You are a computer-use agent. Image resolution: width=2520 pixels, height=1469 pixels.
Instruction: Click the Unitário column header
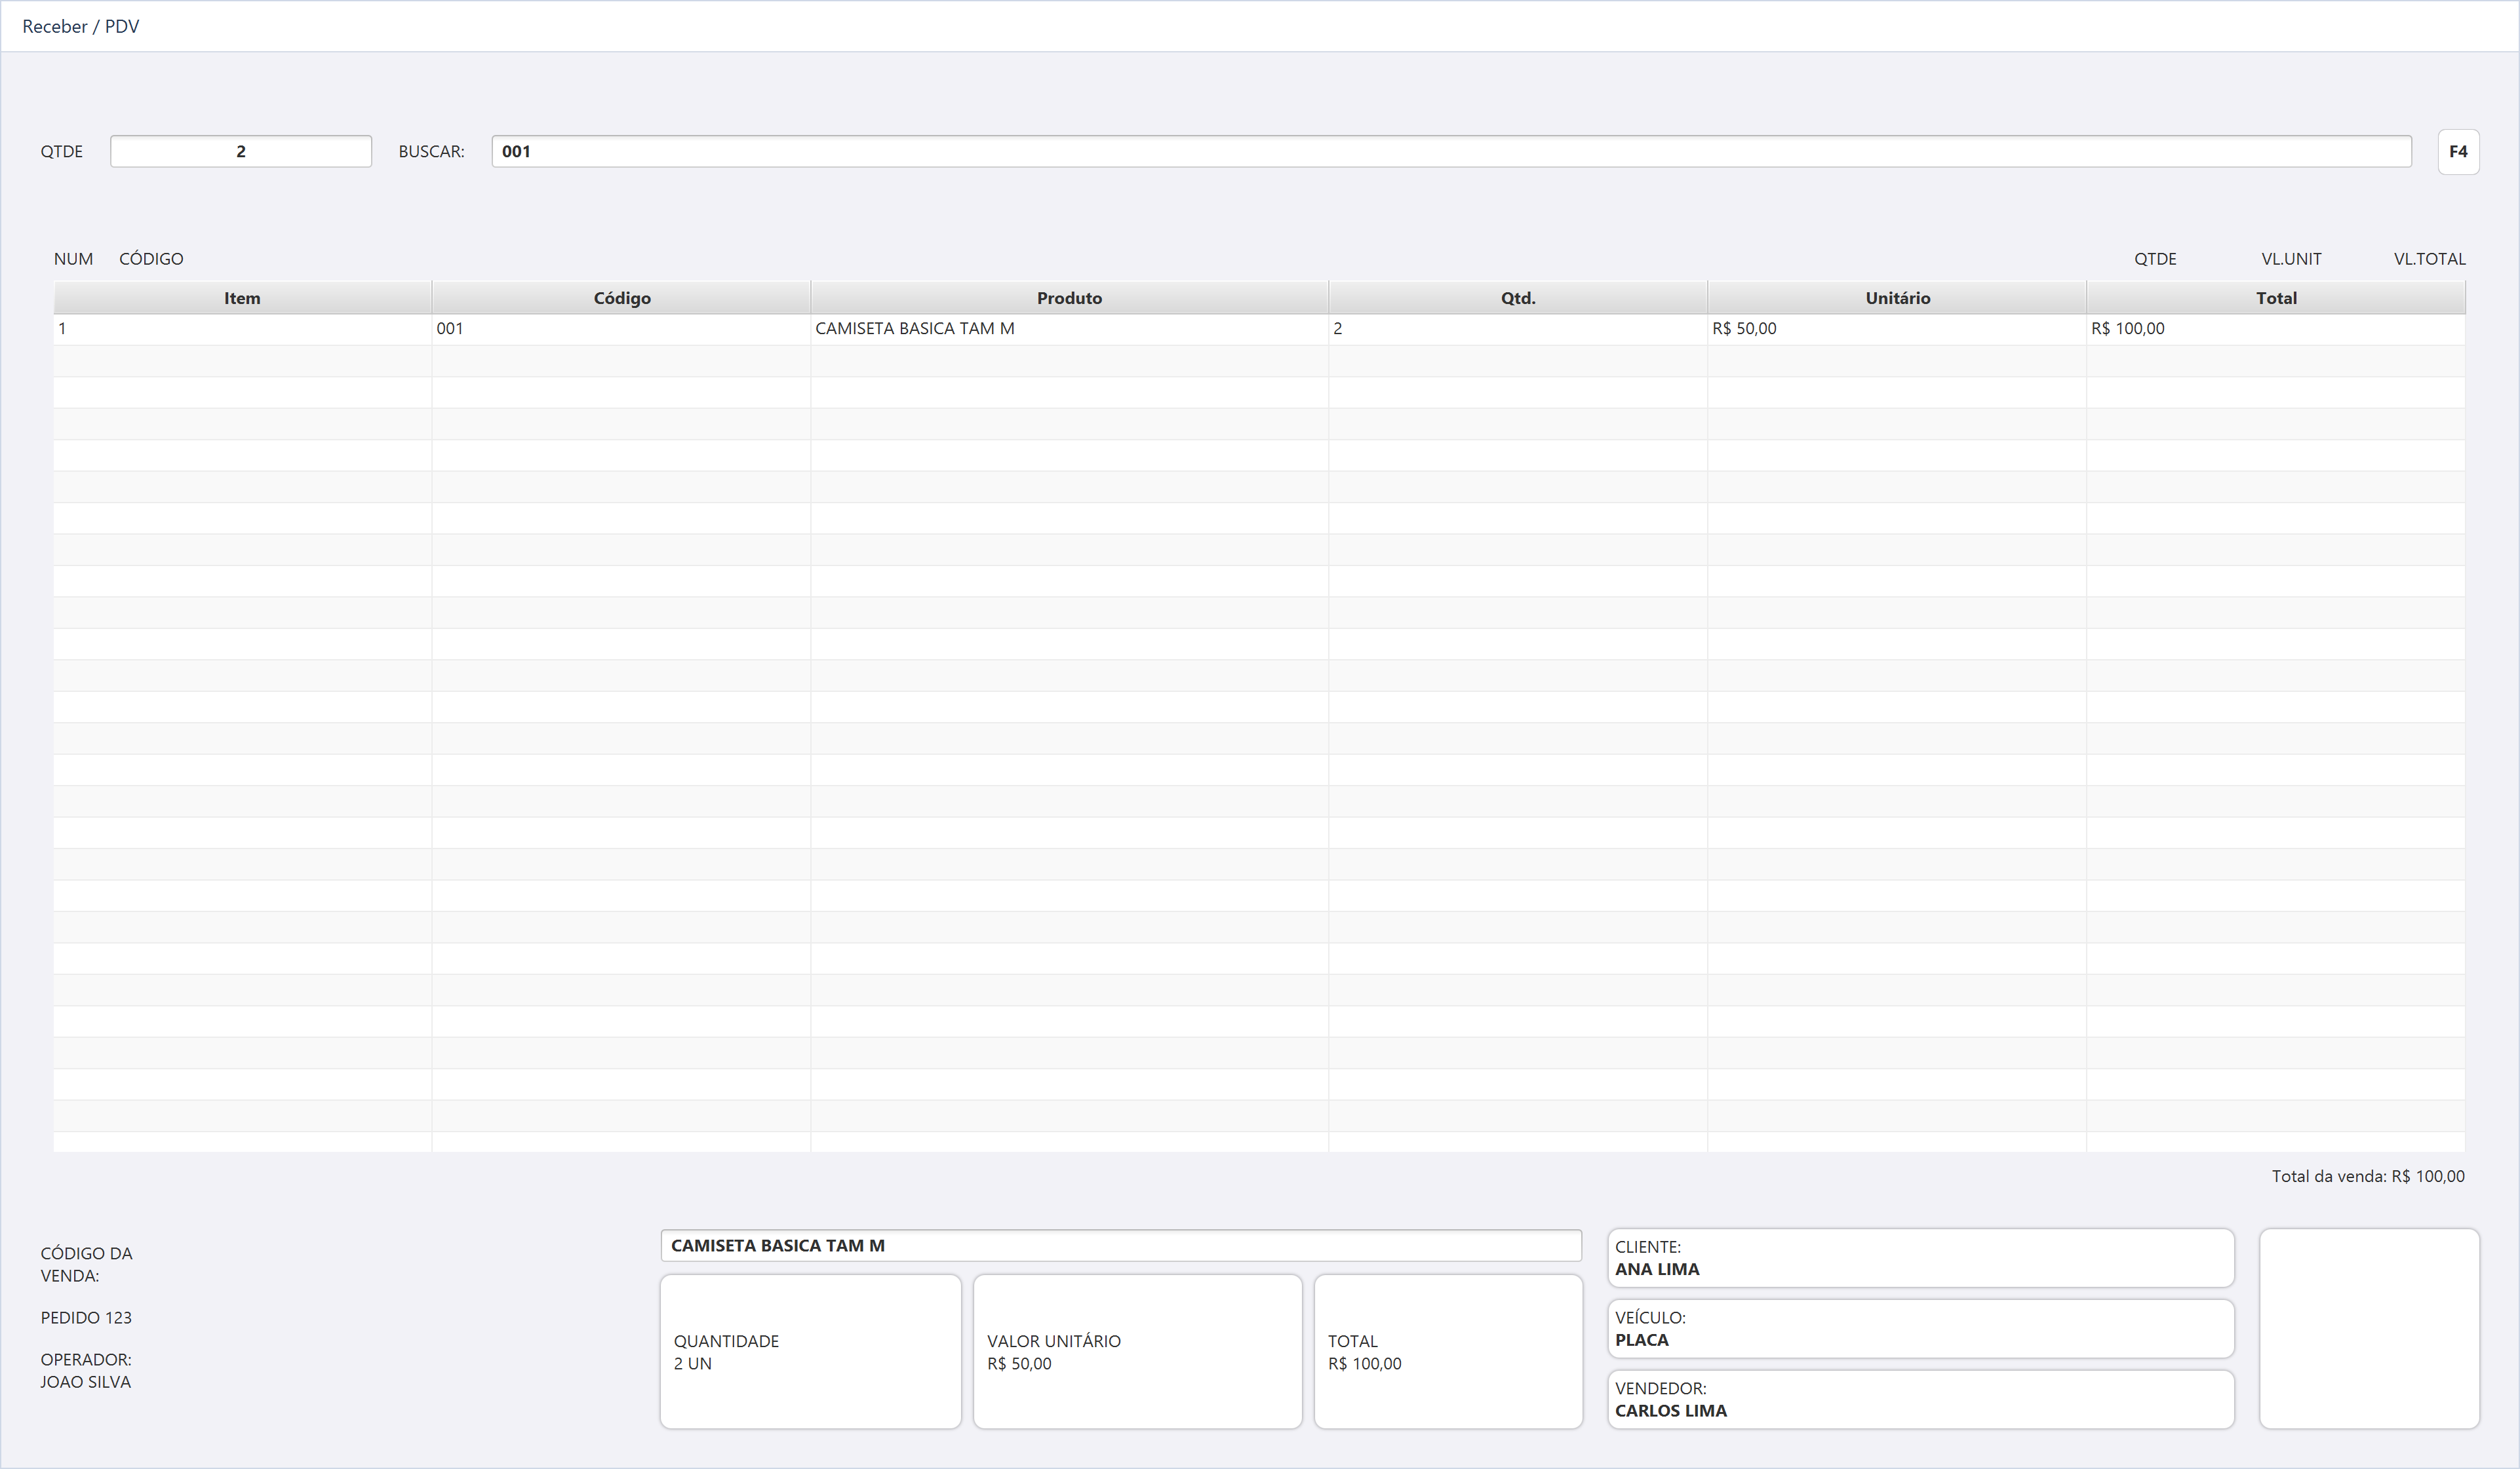point(1897,298)
